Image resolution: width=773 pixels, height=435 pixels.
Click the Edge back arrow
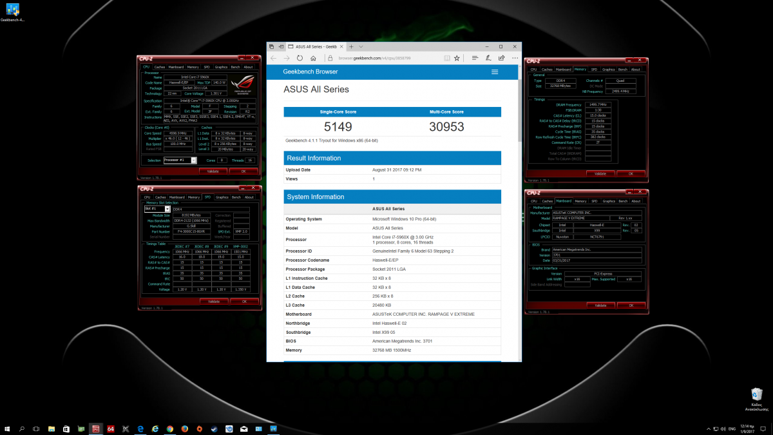coord(273,57)
